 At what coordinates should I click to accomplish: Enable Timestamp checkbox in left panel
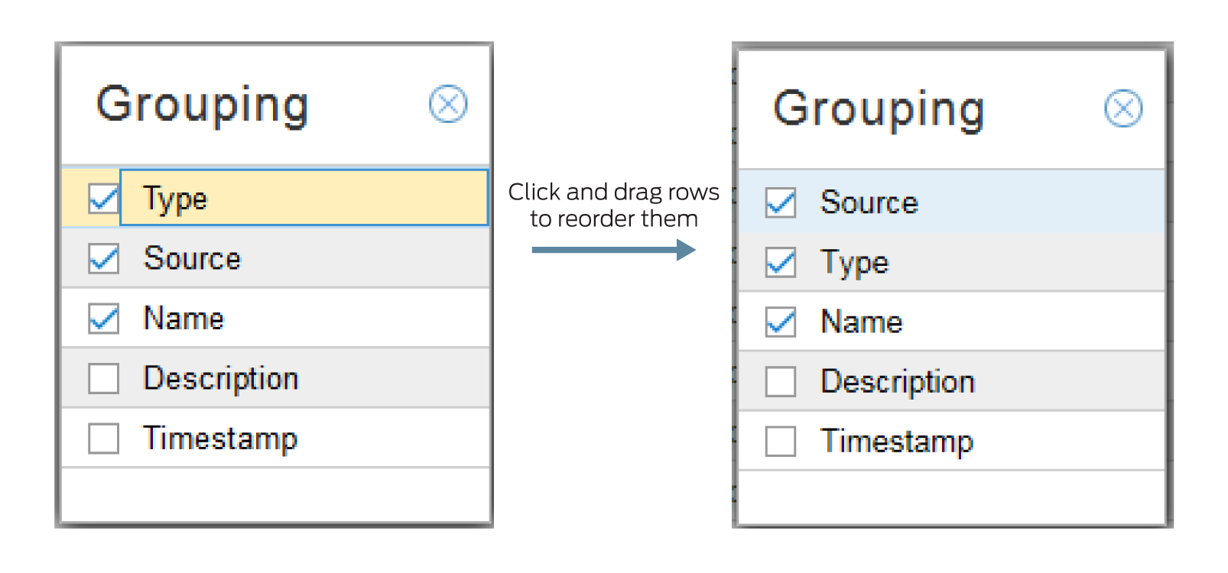[x=103, y=439]
